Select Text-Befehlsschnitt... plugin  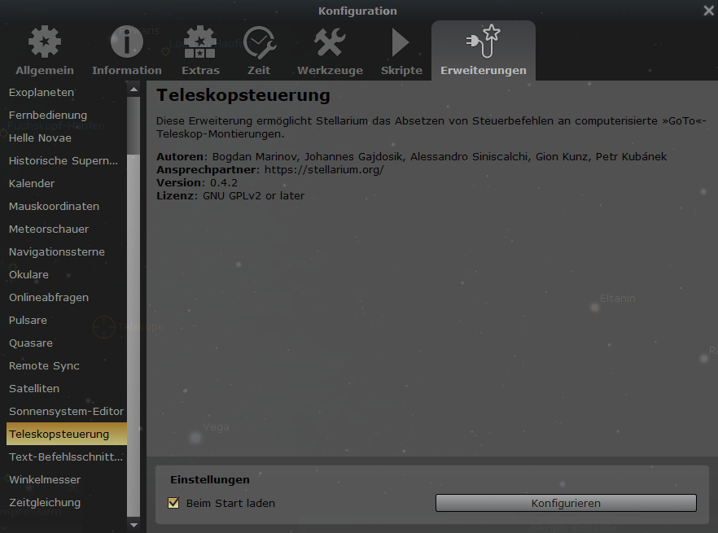coord(67,457)
